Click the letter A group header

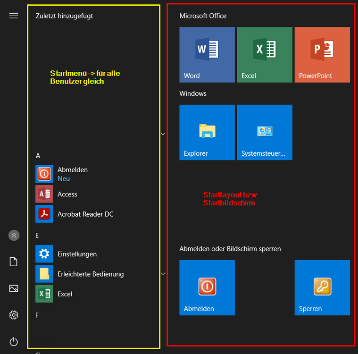tap(38, 155)
